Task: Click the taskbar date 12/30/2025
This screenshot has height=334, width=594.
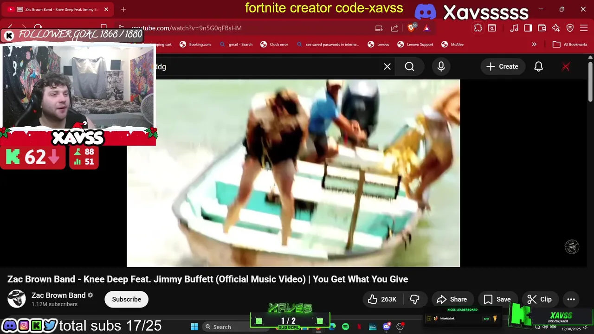Action: coord(571,329)
